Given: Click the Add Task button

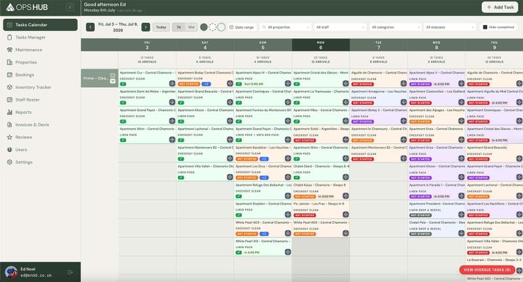Looking at the screenshot, I should pos(499,7).
